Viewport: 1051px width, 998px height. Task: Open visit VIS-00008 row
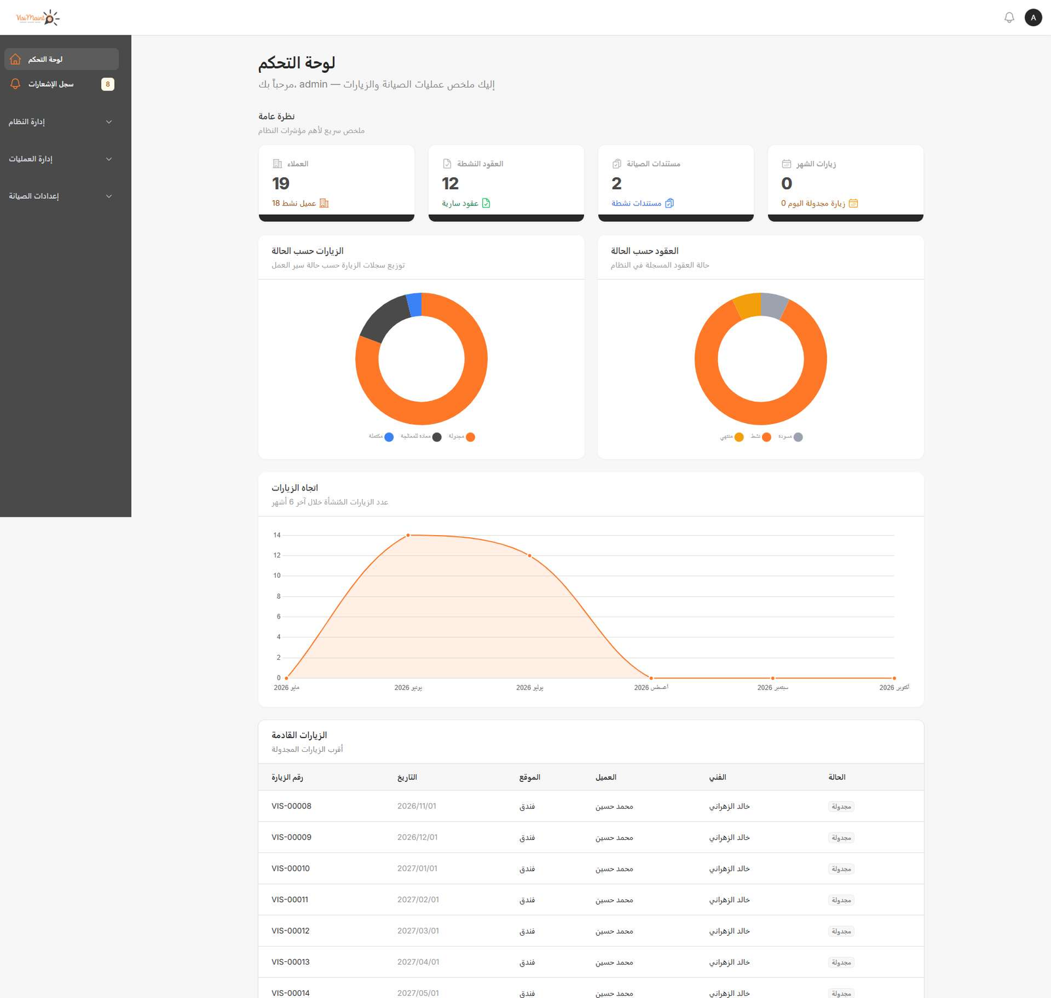[x=591, y=806]
